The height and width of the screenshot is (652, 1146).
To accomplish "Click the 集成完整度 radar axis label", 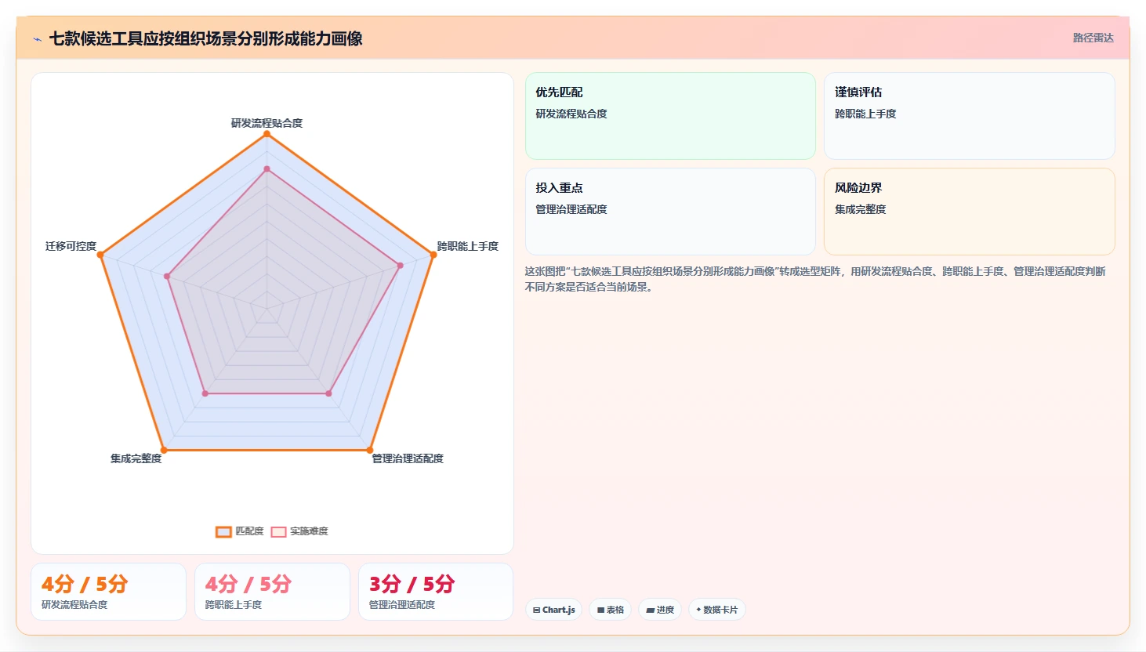I will coord(136,458).
